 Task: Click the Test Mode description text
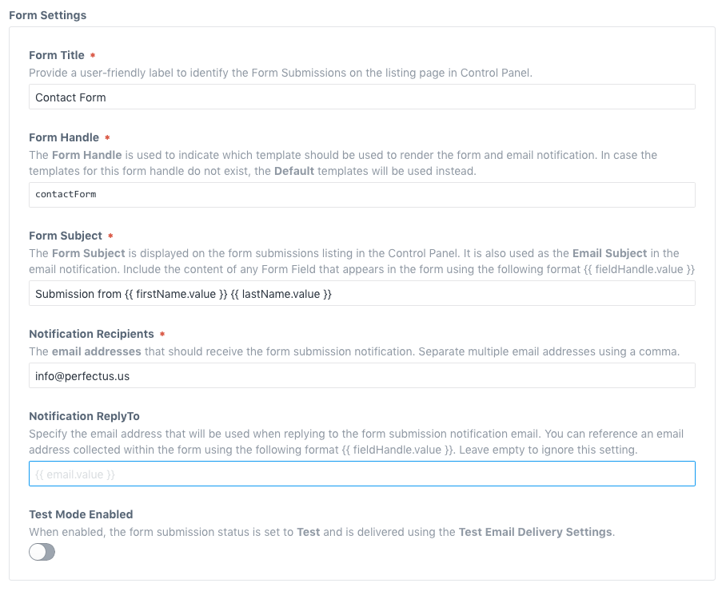coord(321,532)
